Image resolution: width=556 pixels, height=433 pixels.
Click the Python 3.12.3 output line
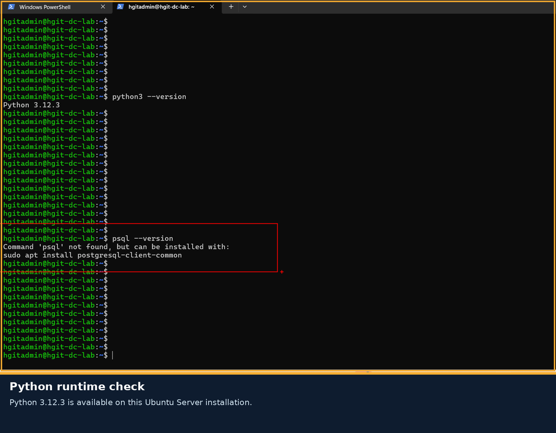(x=31, y=105)
